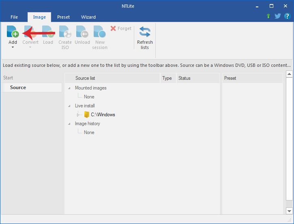
Task: Click the Convert image icon
Action: click(x=30, y=32)
